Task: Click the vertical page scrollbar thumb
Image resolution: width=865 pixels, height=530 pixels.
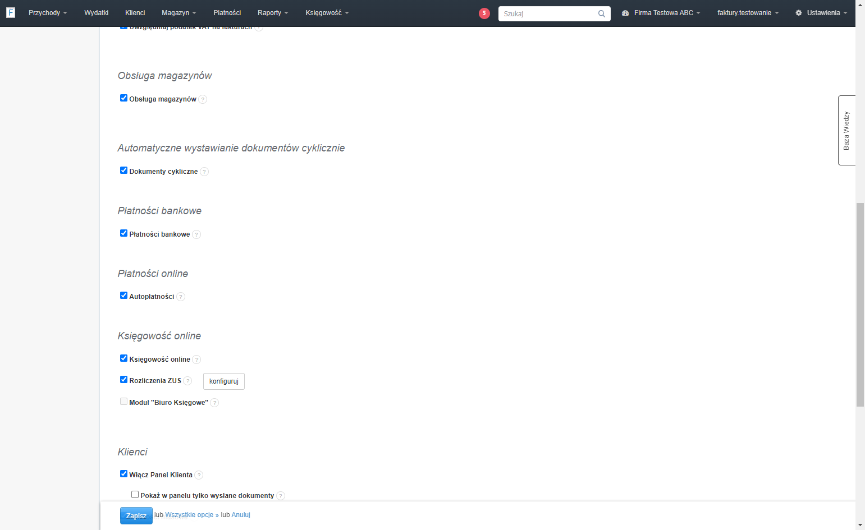Action: 860,305
